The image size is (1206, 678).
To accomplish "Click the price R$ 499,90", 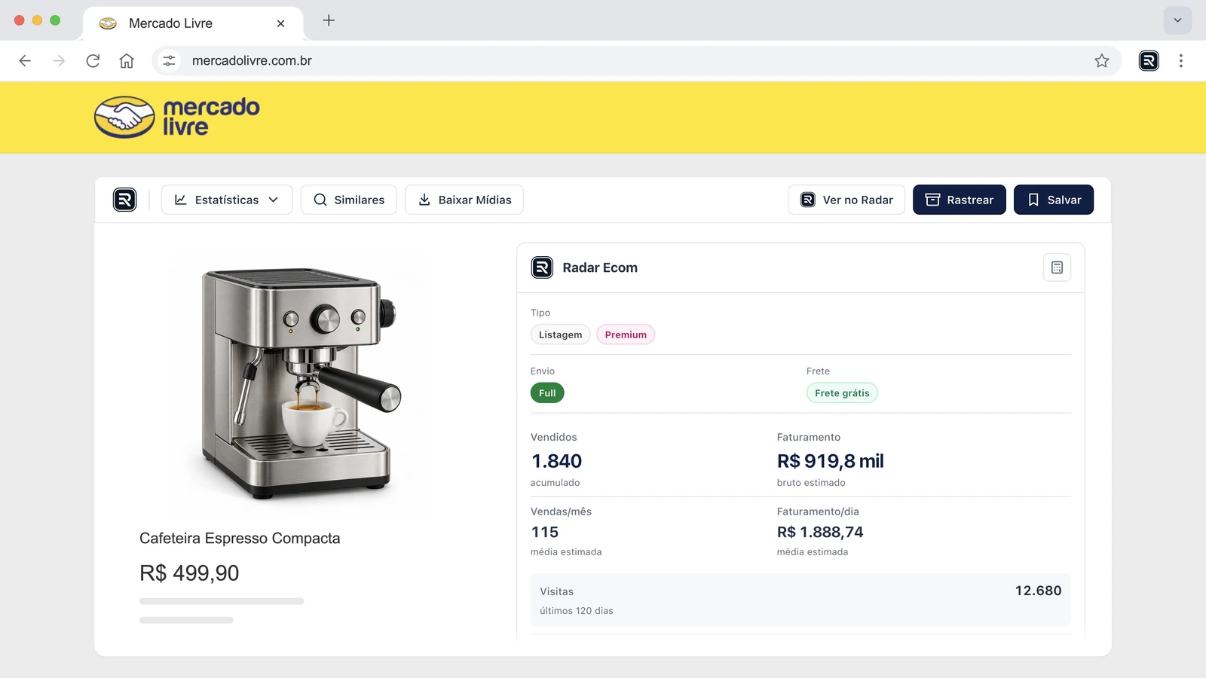I will click(189, 573).
